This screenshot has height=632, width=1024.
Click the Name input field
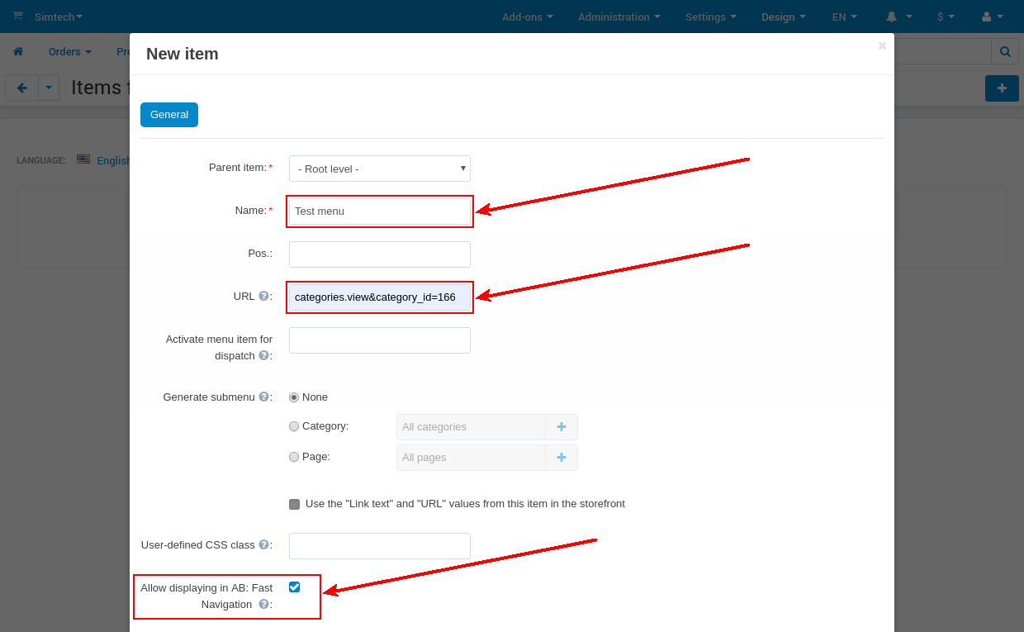click(x=380, y=211)
